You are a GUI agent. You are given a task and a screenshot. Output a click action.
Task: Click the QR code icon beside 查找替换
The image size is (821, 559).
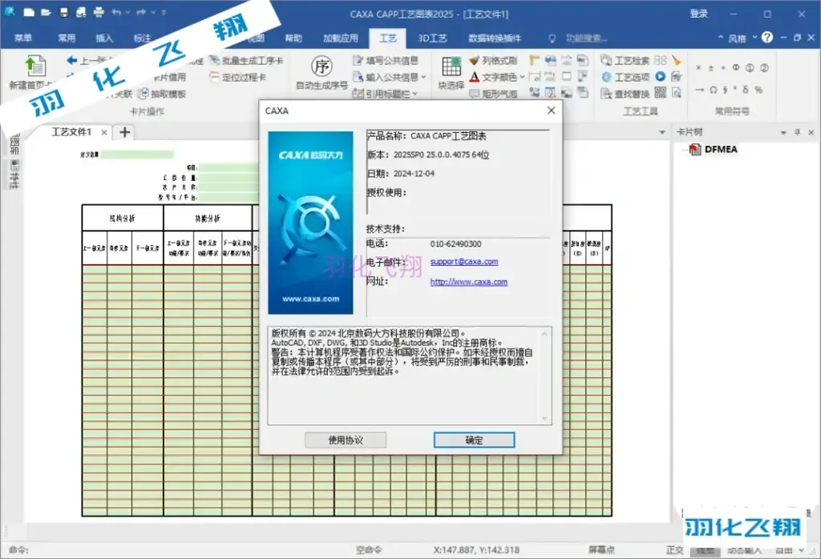[661, 93]
